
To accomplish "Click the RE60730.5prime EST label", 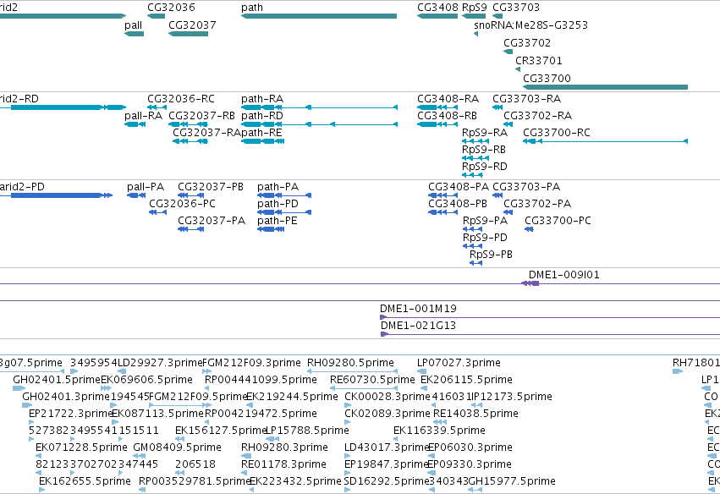I will tap(372, 380).
